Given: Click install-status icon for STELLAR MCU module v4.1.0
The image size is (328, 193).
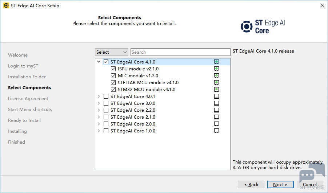Looking at the screenshot, I should click(x=216, y=82).
